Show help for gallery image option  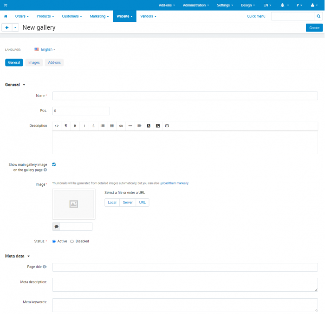click(x=45, y=170)
